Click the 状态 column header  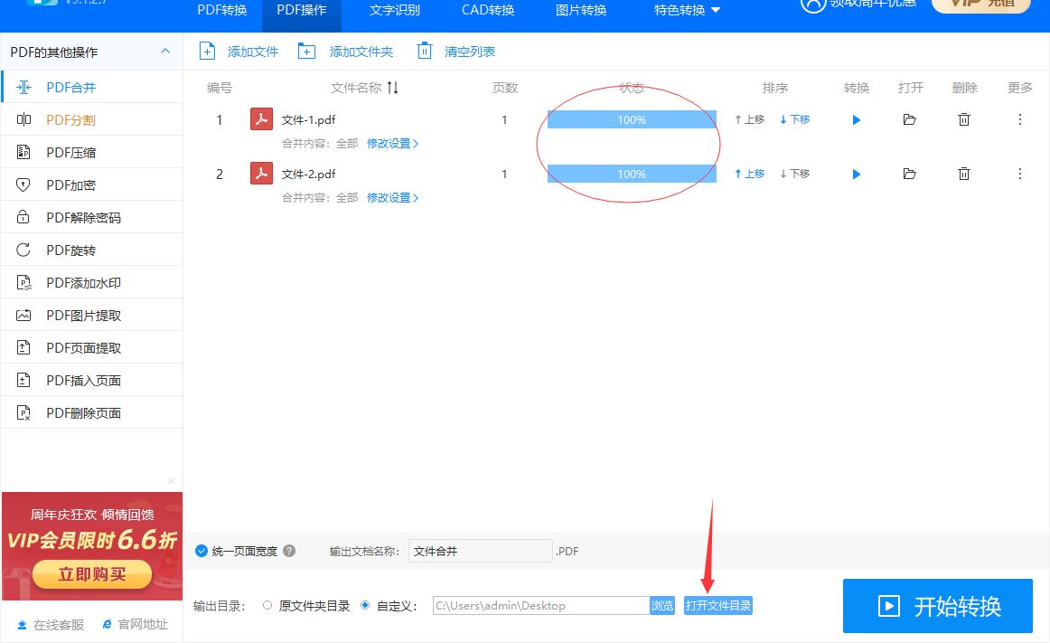pos(632,88)
